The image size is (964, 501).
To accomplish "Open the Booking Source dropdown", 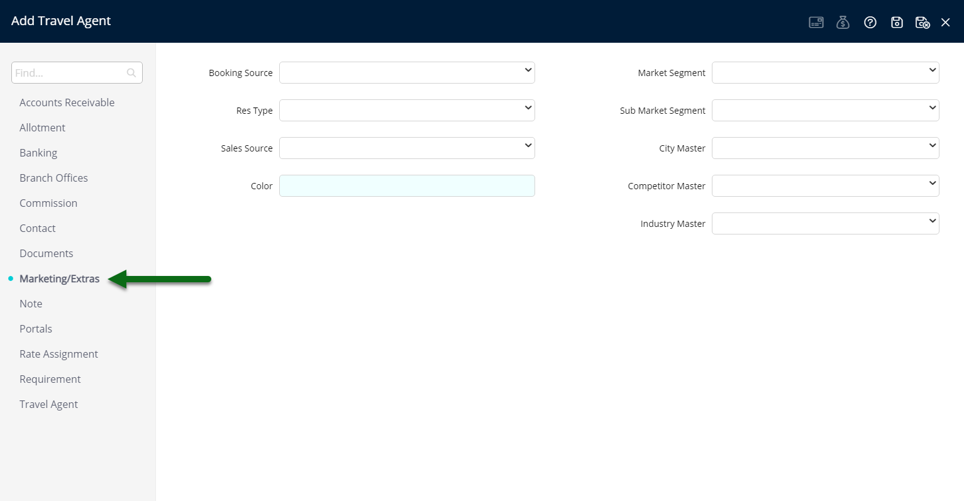I will (x=407, y=72).
